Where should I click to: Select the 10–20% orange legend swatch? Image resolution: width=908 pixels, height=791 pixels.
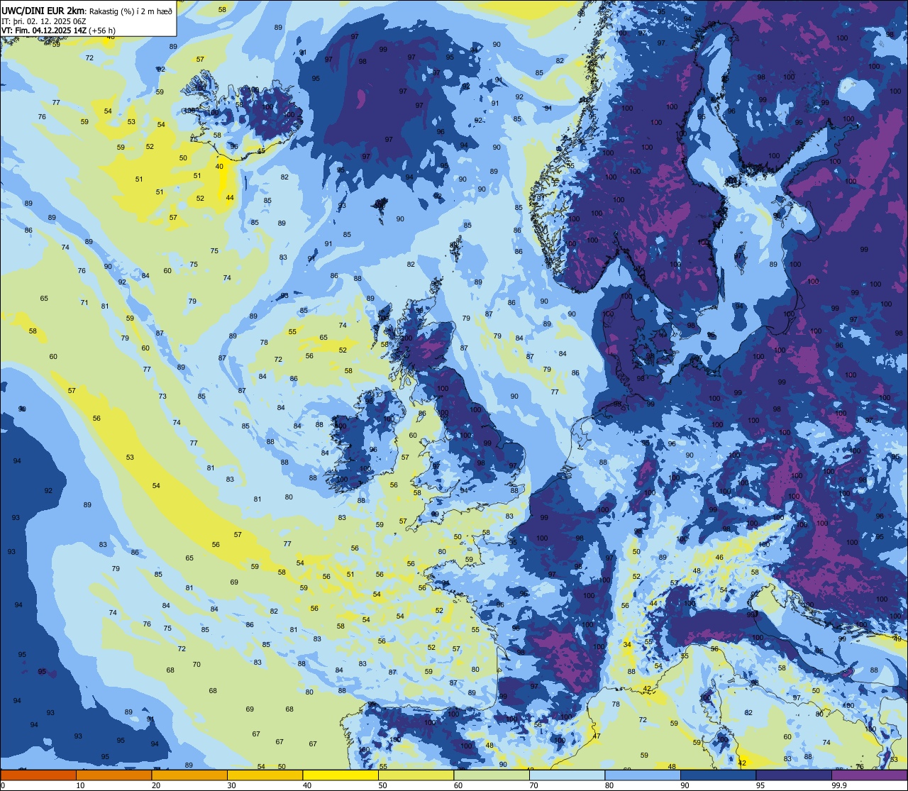(x=113, y=775)
